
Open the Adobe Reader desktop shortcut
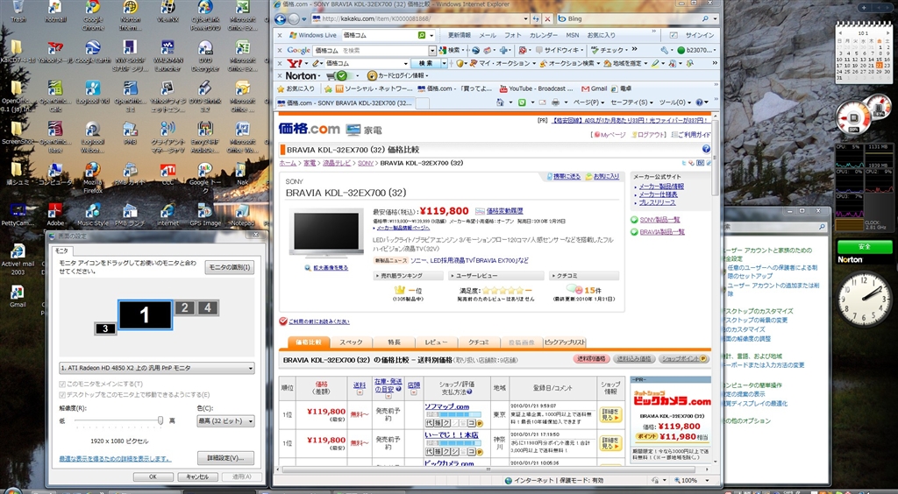tap(55, 215)
